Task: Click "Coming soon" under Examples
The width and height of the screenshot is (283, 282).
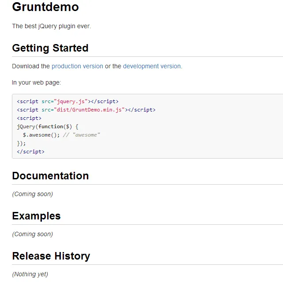Action: (33, 234)
